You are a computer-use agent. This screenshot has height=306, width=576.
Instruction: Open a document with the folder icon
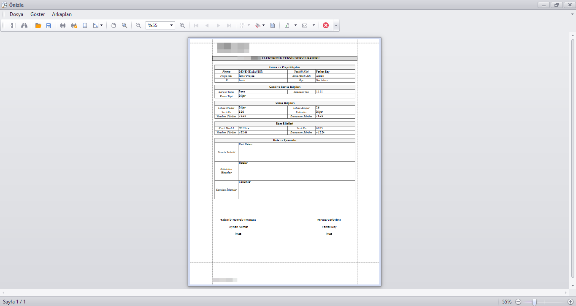[38, 25]
